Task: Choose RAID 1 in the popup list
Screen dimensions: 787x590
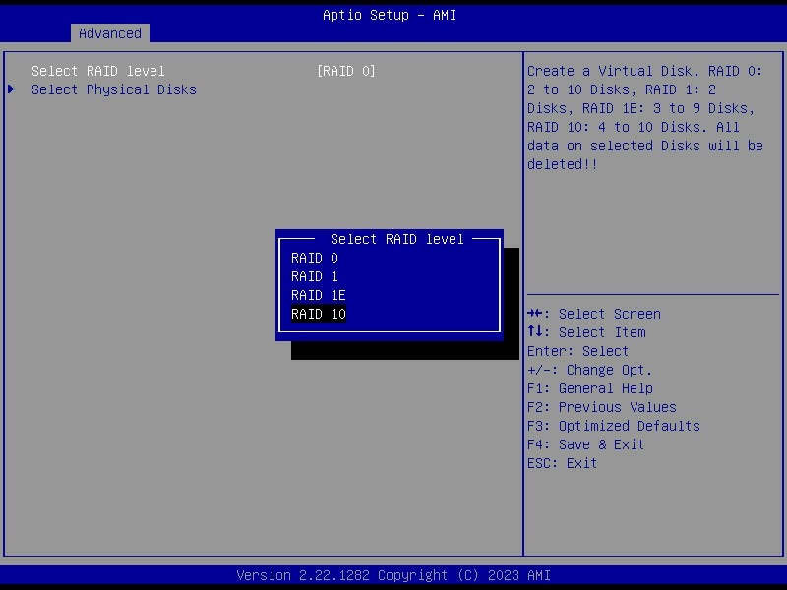Action: 315,276
